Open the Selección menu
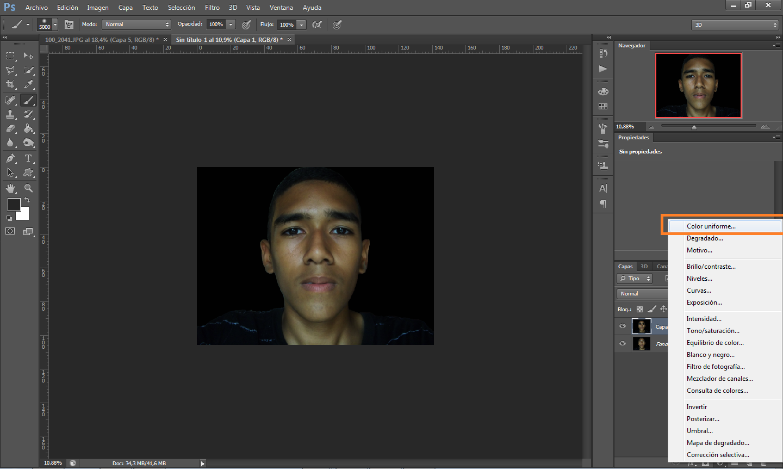The width and height of the screenshot is (783, 469). 181,8
